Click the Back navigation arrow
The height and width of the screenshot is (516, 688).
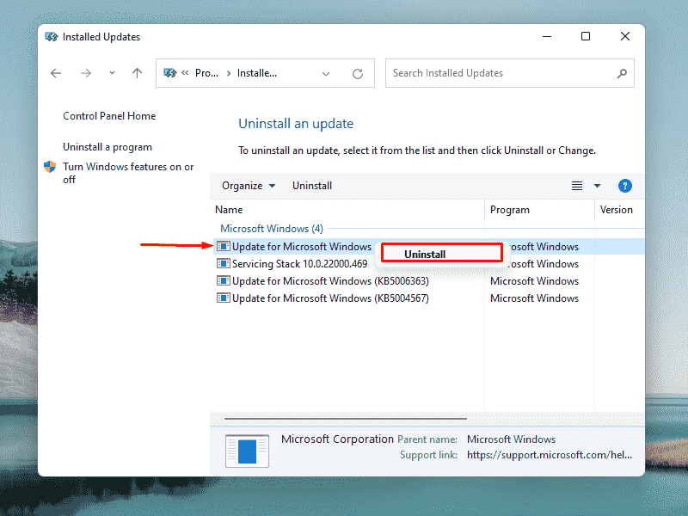56,73
